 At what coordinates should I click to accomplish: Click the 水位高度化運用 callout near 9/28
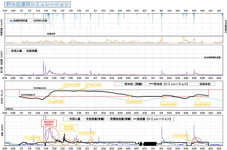click(x=202, y=104)
